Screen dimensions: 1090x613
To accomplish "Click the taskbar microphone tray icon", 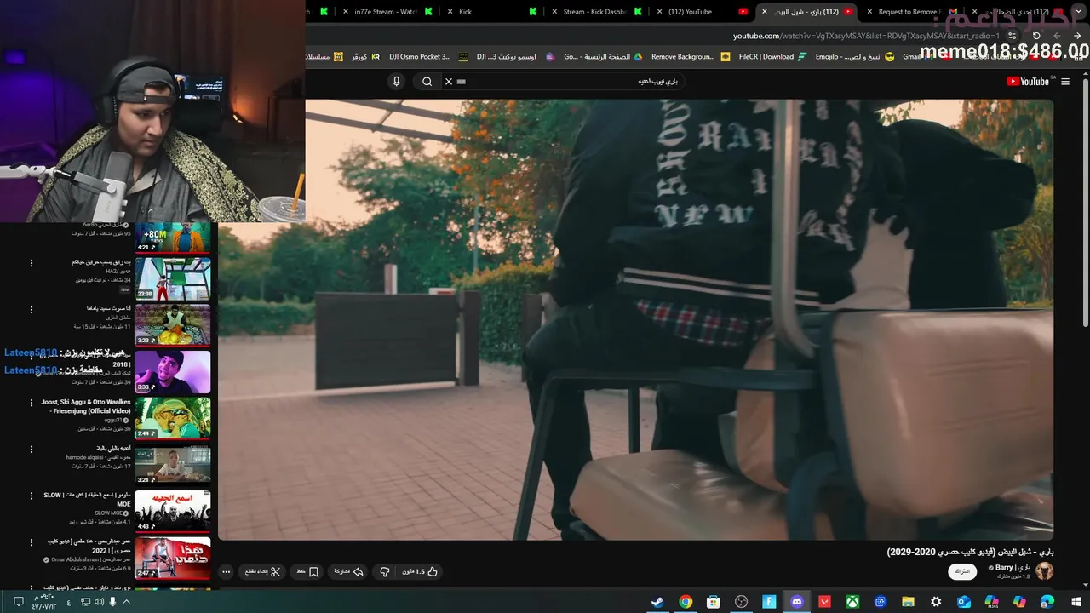I will tap(112, 602).
